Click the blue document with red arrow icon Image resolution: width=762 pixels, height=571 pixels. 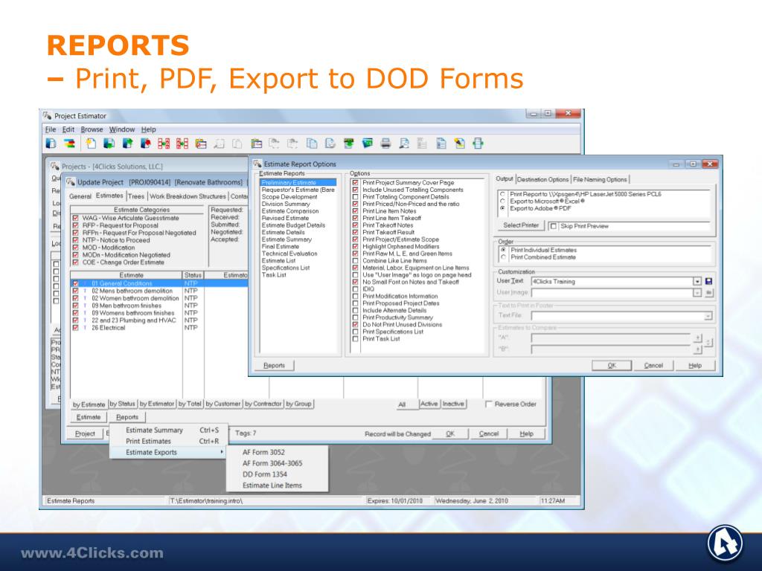(x=145, y=143)
